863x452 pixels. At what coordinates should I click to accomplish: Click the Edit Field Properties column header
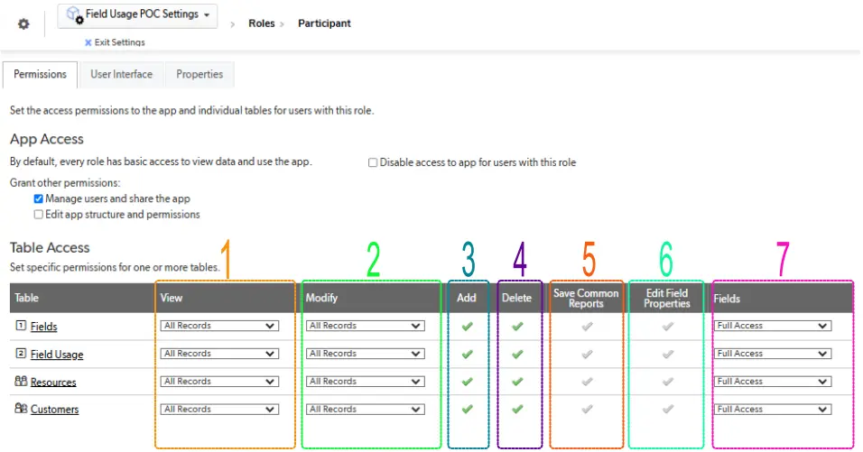tap(666, 298)
